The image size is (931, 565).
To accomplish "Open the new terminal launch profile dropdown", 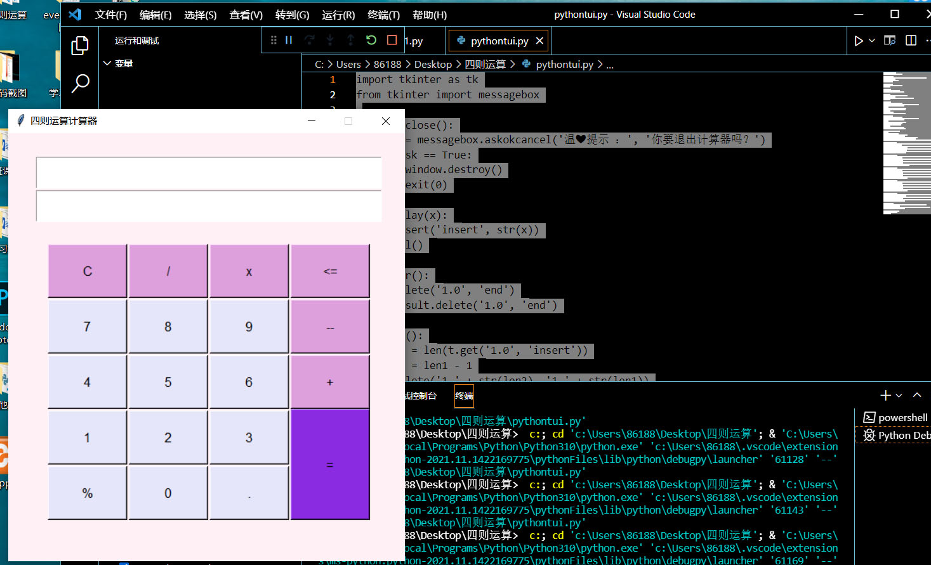I will point(899,395).
